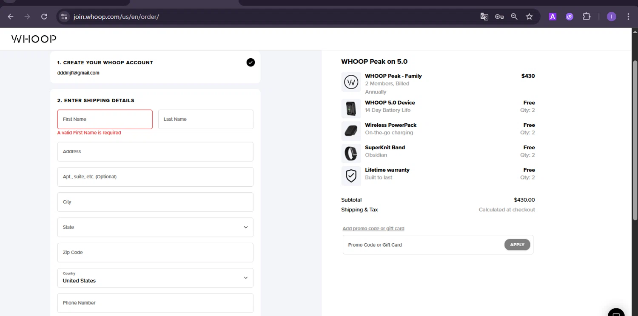Image resolution: width=638 pixels, height=316 pixels.
Task: Click the Create Your WHOOP Account heading
Action: (x=105, y=63)
